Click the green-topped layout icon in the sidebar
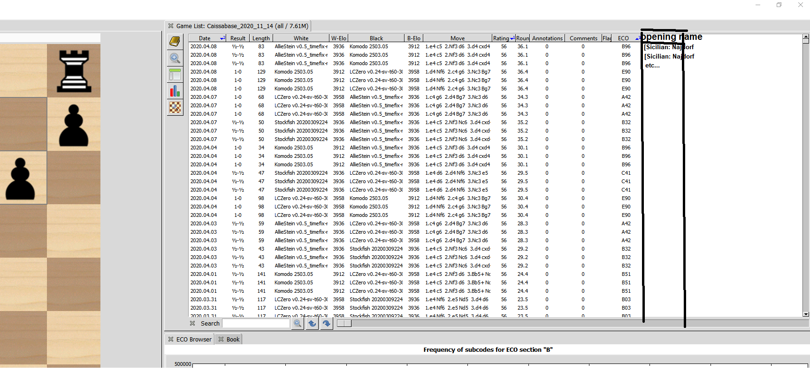810x371 pixels. tap(175, 74)
